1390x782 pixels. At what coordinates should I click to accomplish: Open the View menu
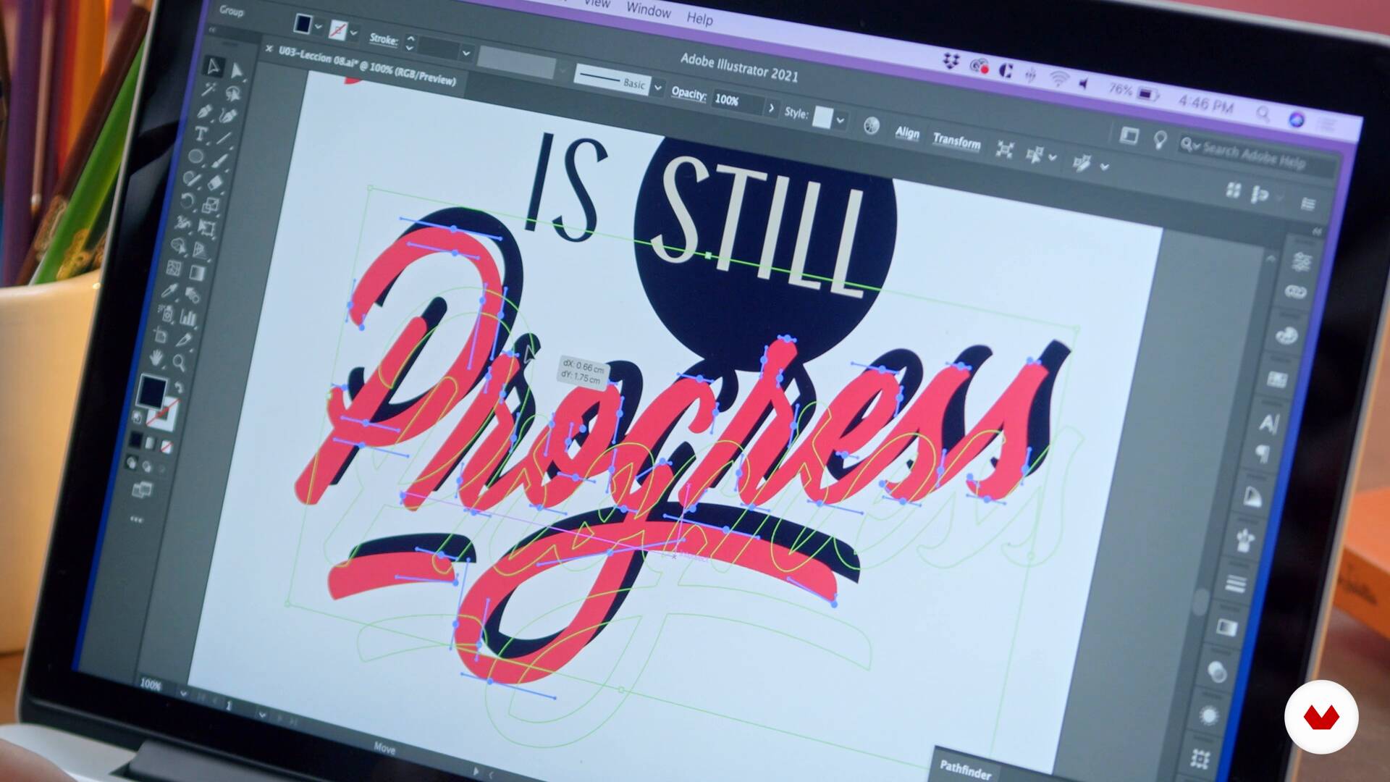point(597,4)
